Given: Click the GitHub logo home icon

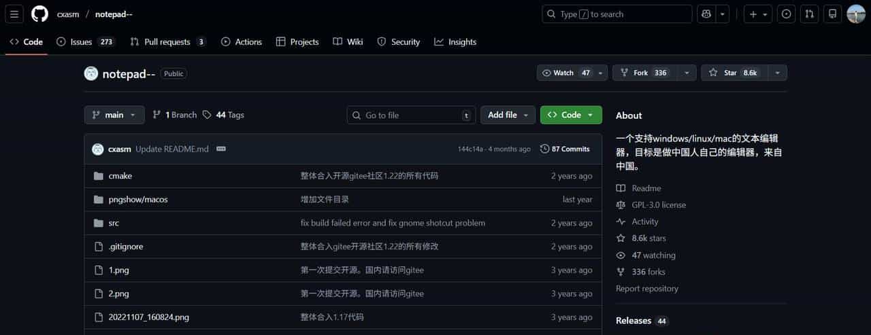Looking at the screenshot, I should tap(40, 14).
